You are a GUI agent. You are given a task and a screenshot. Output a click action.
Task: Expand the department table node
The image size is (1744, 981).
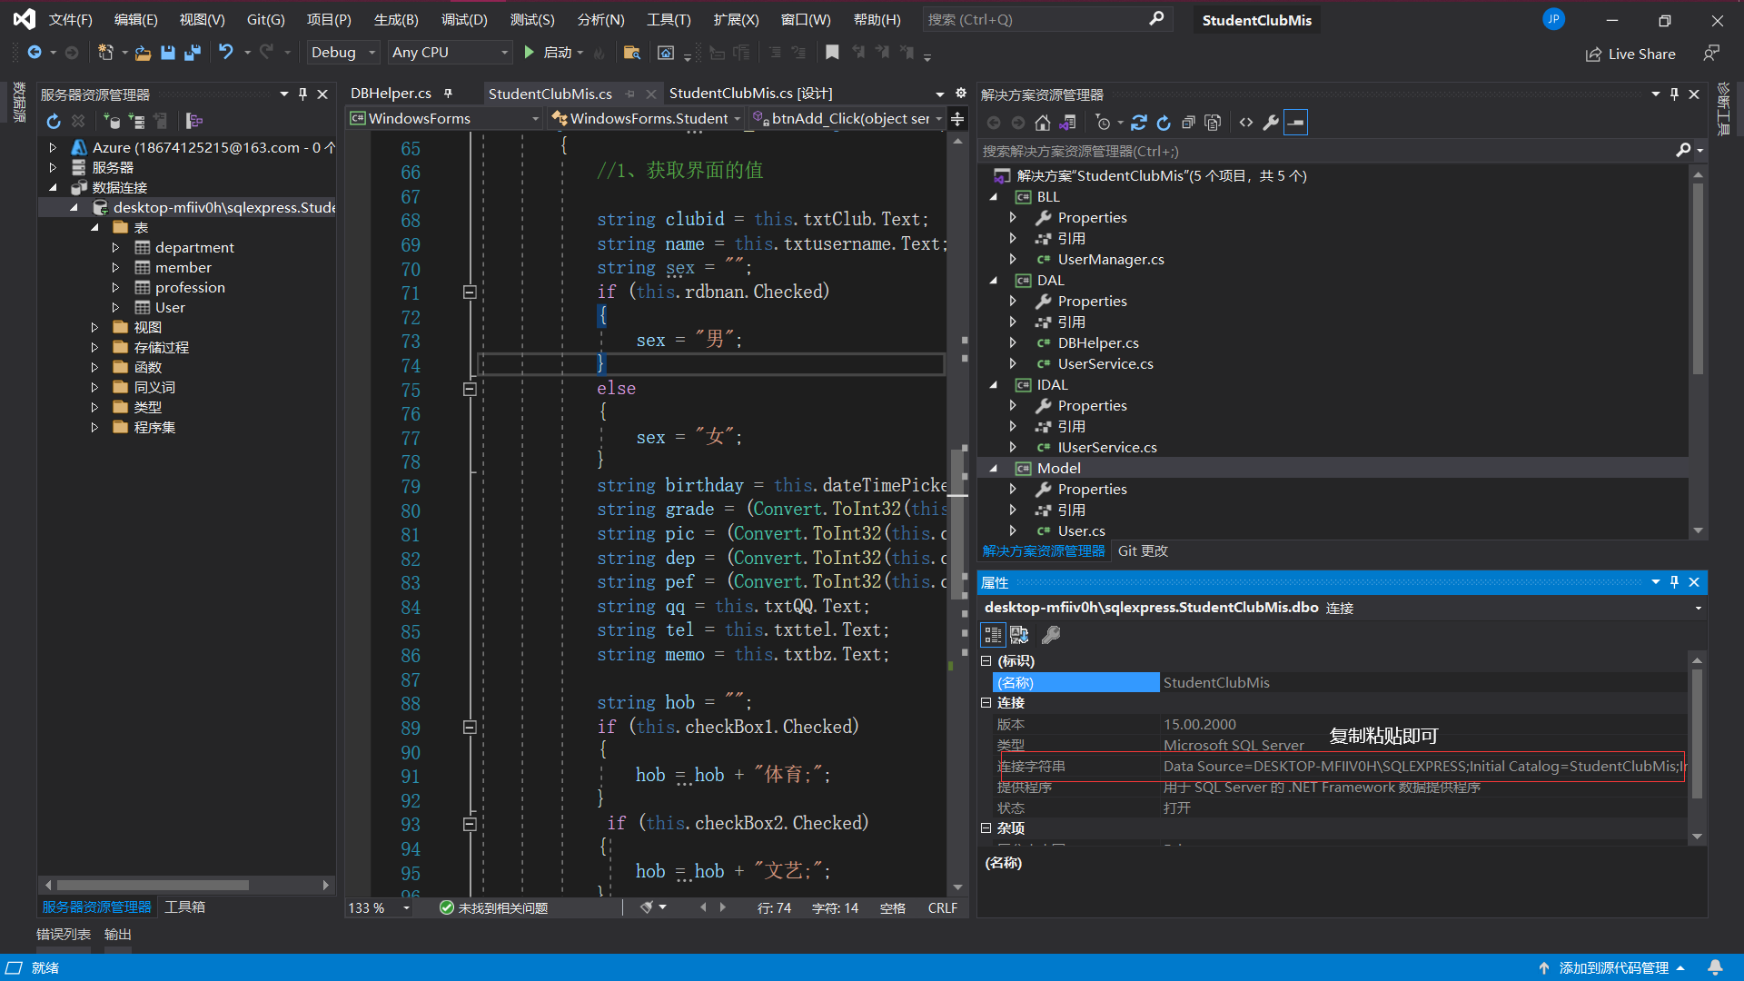[115, 247]
